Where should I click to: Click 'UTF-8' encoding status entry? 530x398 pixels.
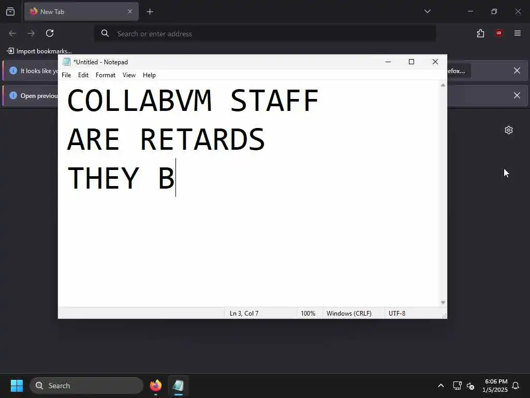point(397,314)
